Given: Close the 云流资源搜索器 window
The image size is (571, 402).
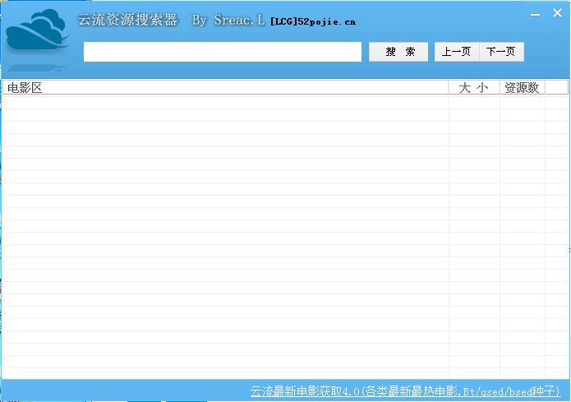Looking at the screenshot, I should point(557,13).
